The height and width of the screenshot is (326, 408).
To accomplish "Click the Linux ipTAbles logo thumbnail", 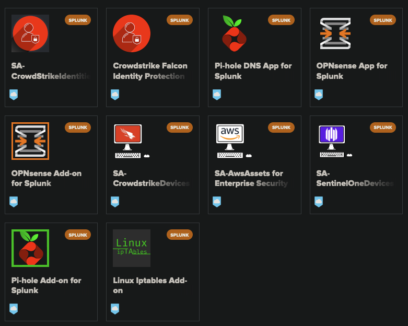I will [132, 248].
